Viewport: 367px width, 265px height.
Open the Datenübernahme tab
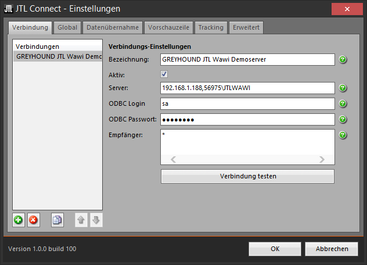click(113, 28)
